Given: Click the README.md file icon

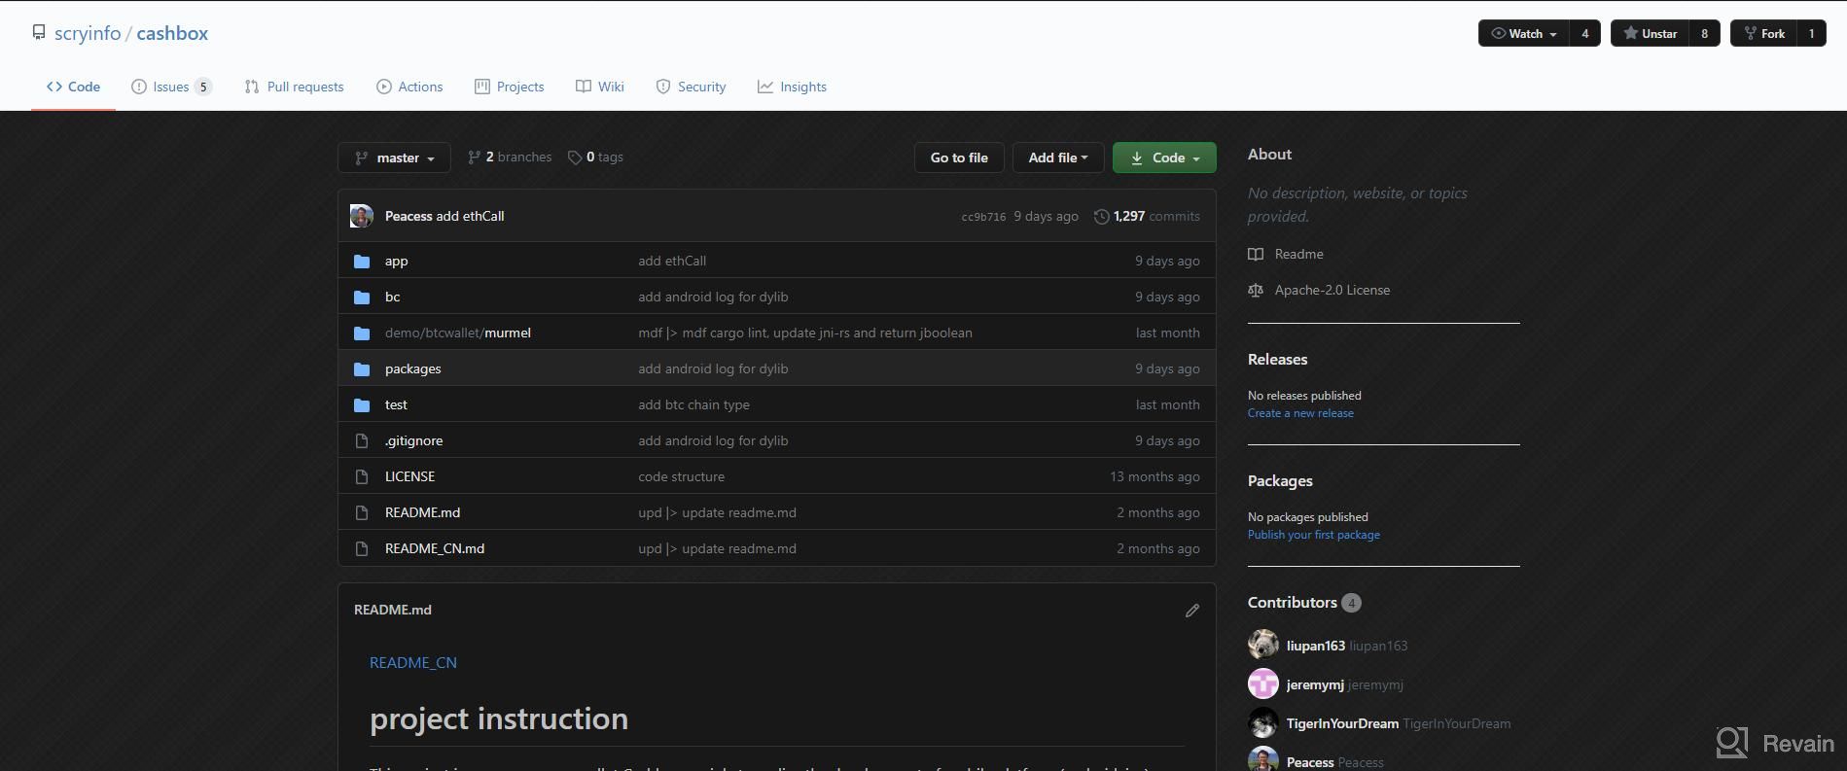Looking at the screenshot, I should 362,512.
